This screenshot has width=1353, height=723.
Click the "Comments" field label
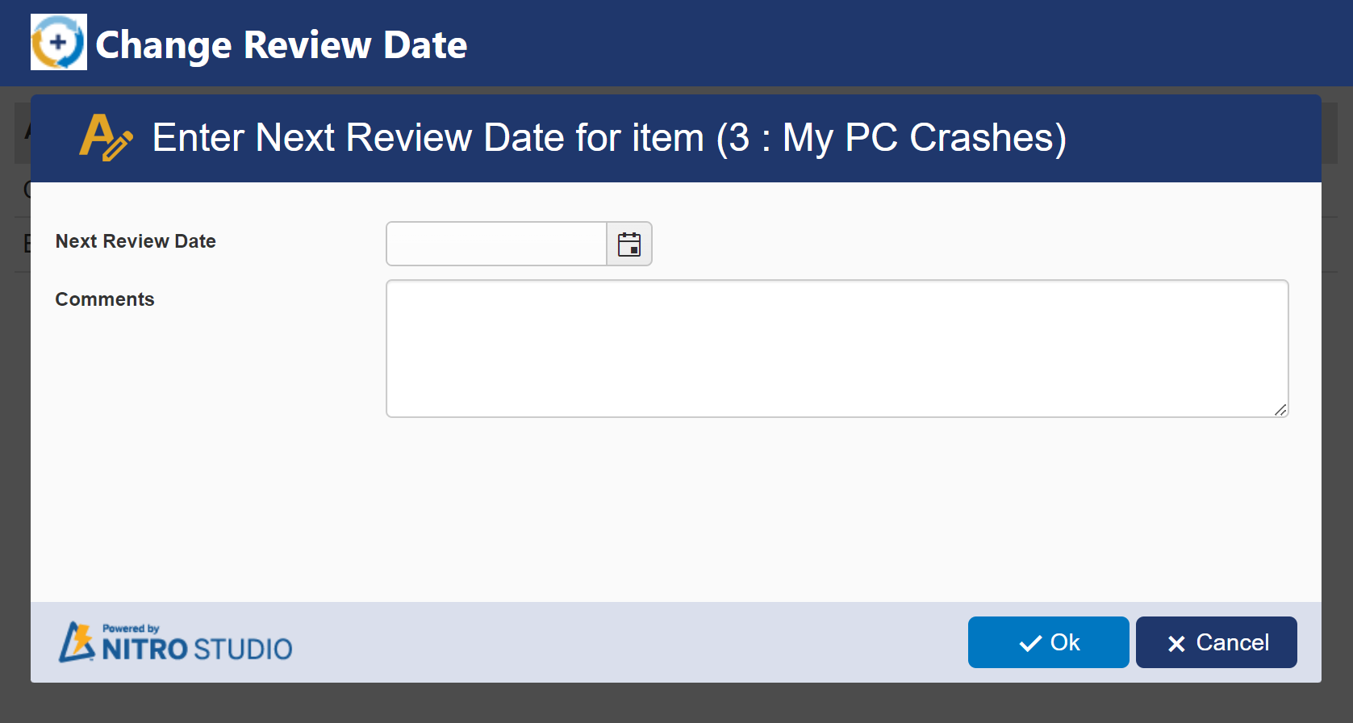105,299
